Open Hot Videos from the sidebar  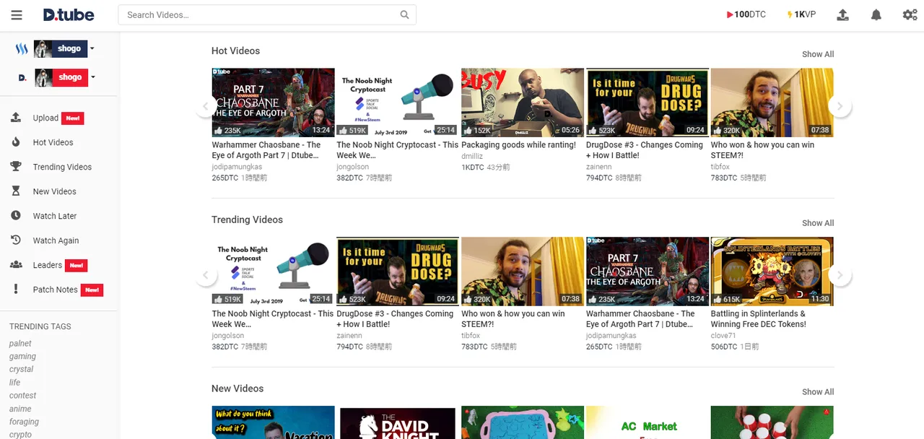pos(53,142)
